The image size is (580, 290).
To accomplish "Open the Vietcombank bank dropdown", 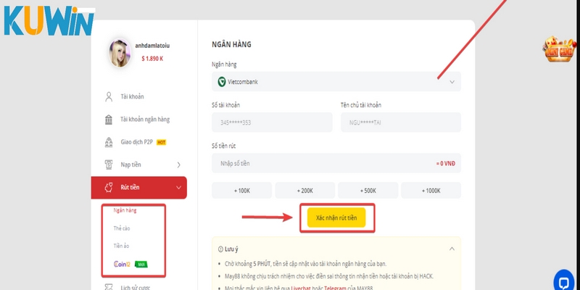I will click(x=336, y=82).
